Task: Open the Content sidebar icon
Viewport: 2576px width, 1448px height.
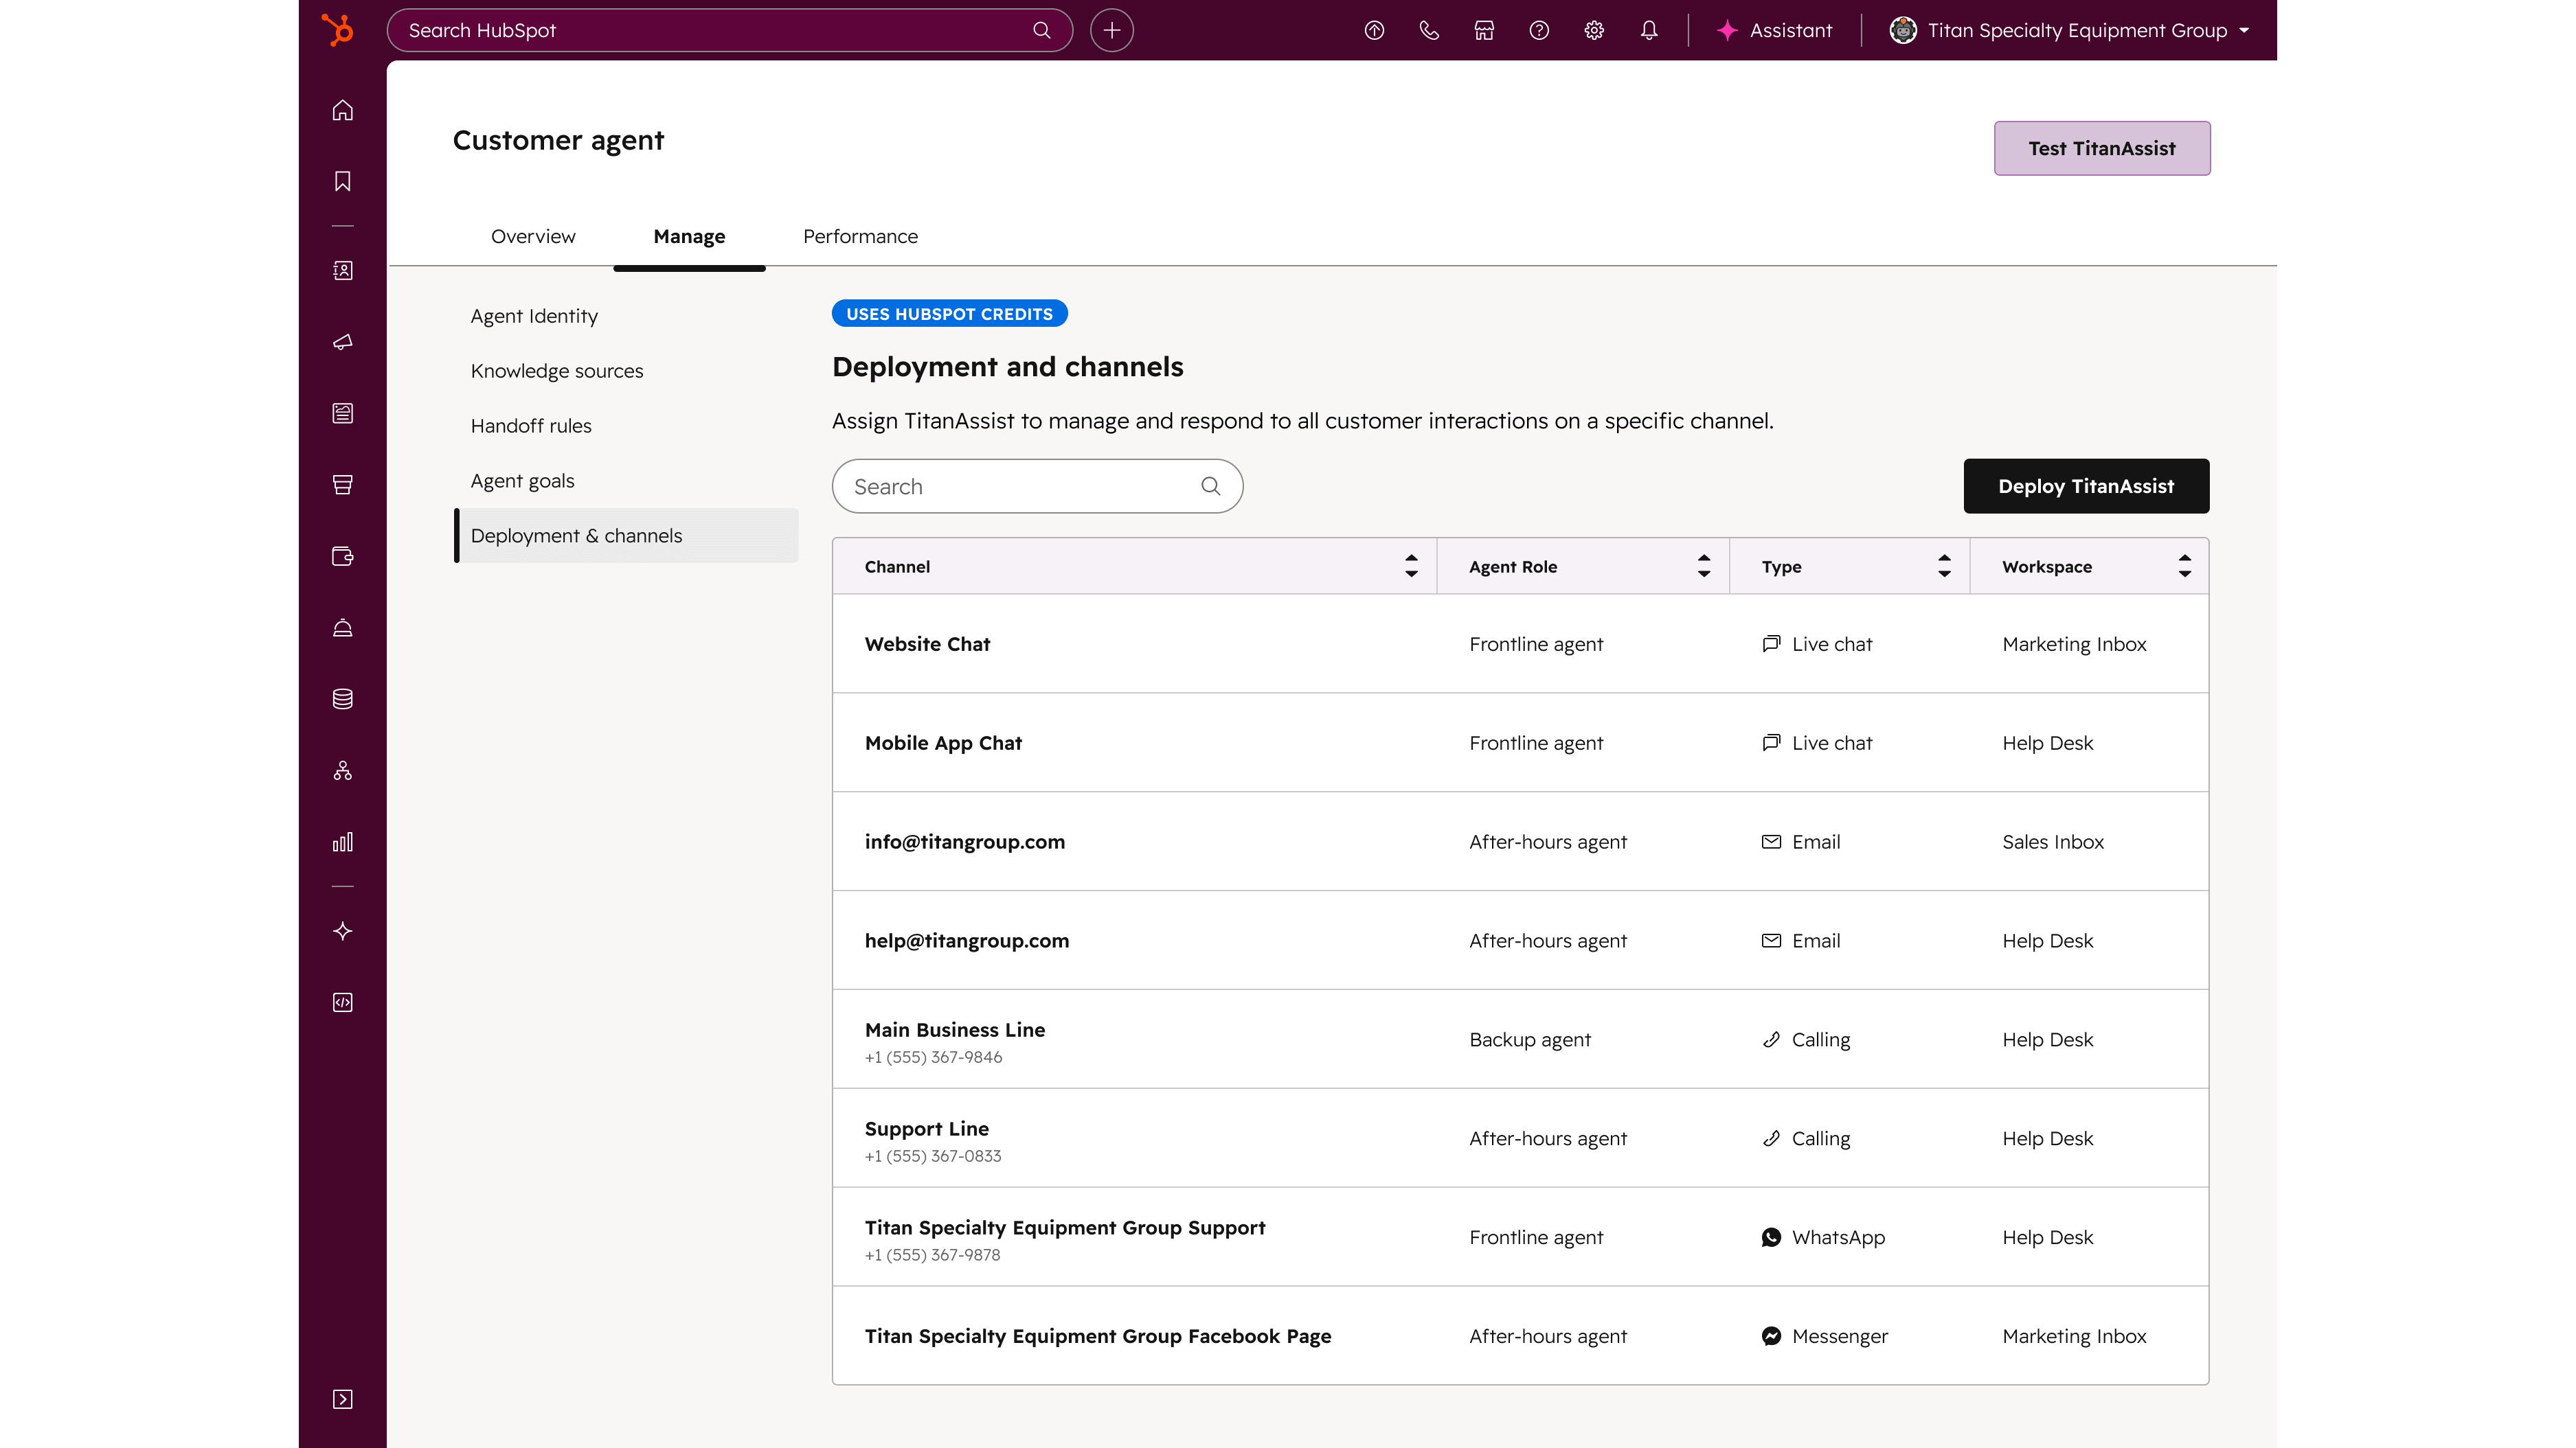Action: (342, 413)
